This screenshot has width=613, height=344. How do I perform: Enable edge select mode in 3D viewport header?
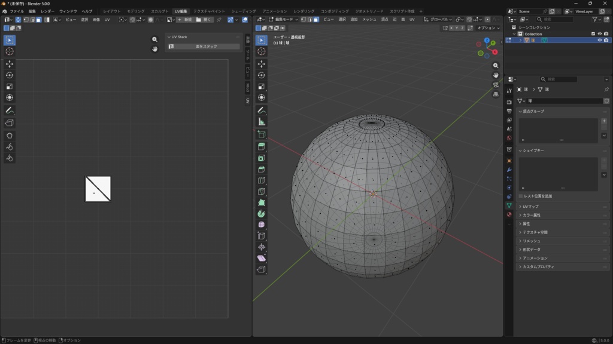(309, 20)
